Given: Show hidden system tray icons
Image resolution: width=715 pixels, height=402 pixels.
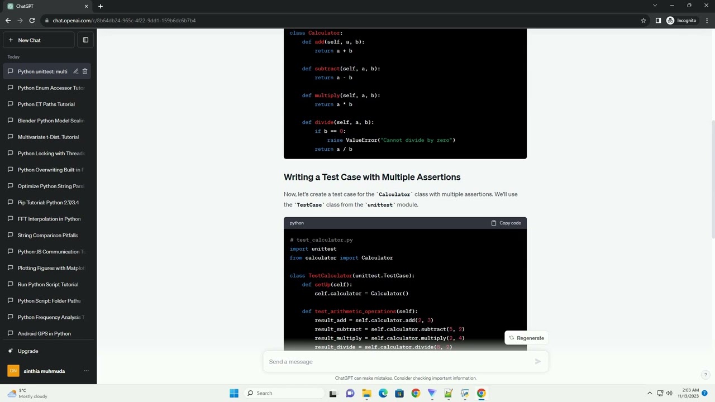Looking at the screenshot, I should coord(650,393).
